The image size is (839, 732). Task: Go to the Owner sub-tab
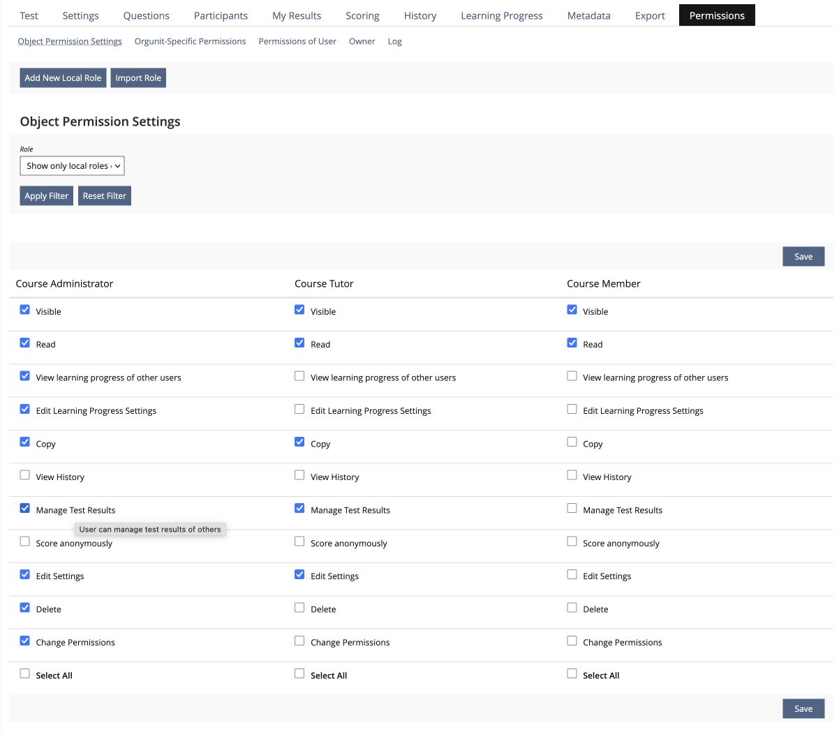362,41
